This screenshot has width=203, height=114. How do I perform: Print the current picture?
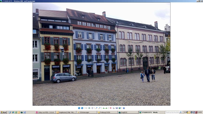113,108
